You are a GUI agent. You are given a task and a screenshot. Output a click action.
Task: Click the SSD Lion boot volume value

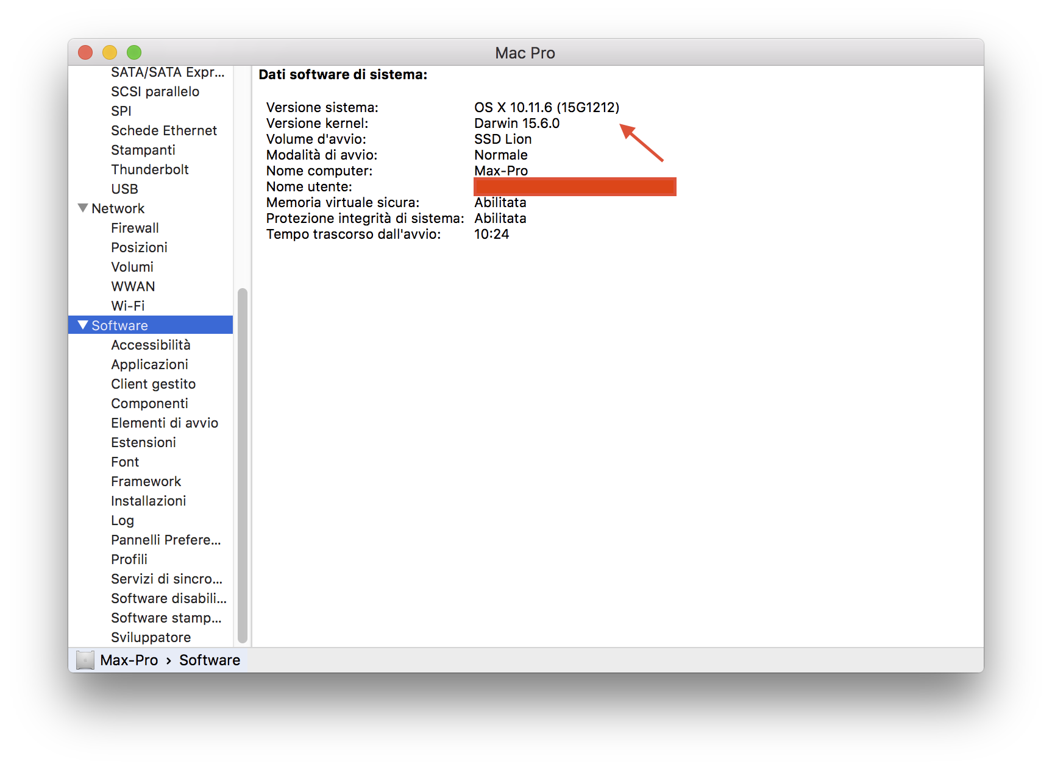503,139
